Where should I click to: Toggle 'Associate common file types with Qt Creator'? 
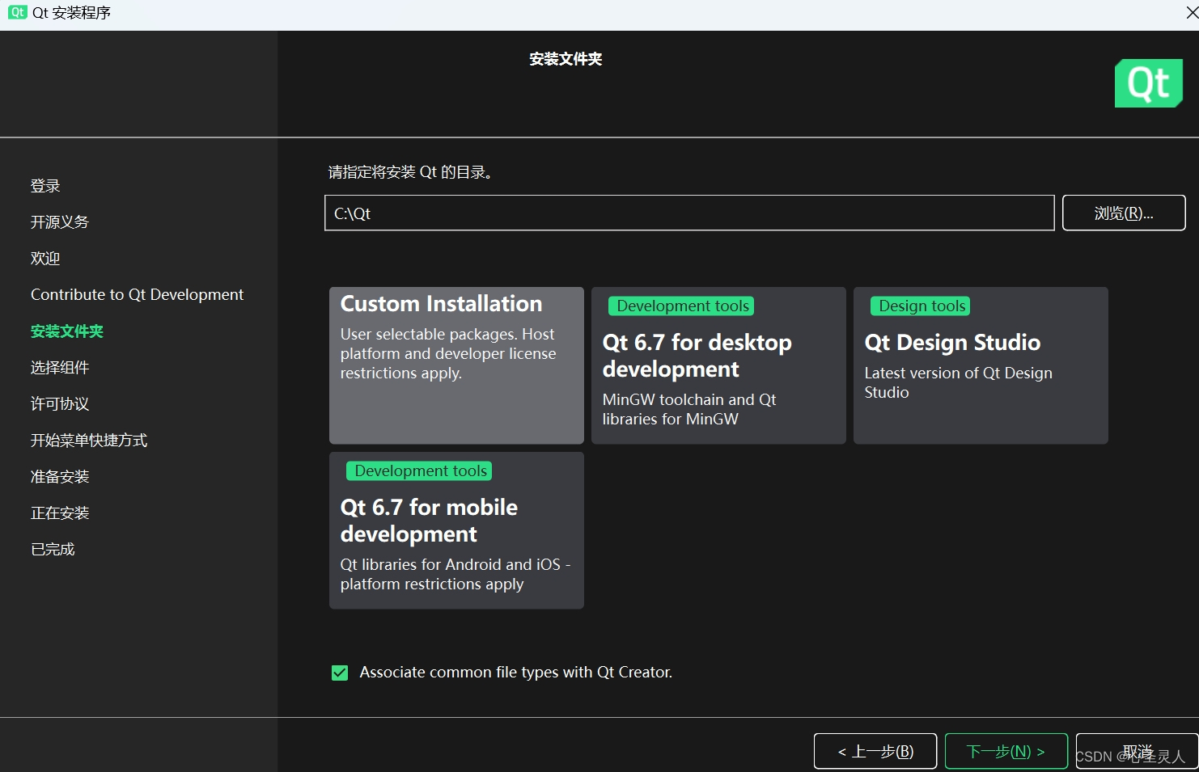point(339,672)
